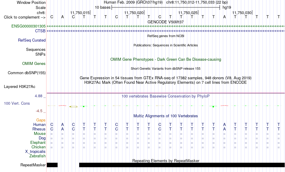Click the 'Click to complement -->' label
Image resolution: width=285 pixels, height=172 pixels.
point(25,17)
